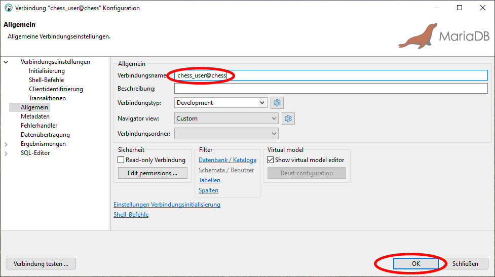
Task: Open the Navigator view dropdown
Action: 226,118
